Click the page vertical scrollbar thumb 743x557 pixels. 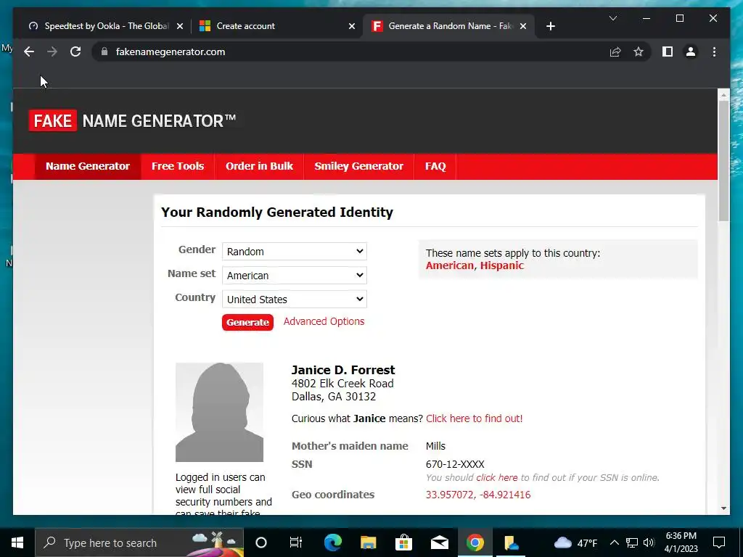(x=723, y=161)
